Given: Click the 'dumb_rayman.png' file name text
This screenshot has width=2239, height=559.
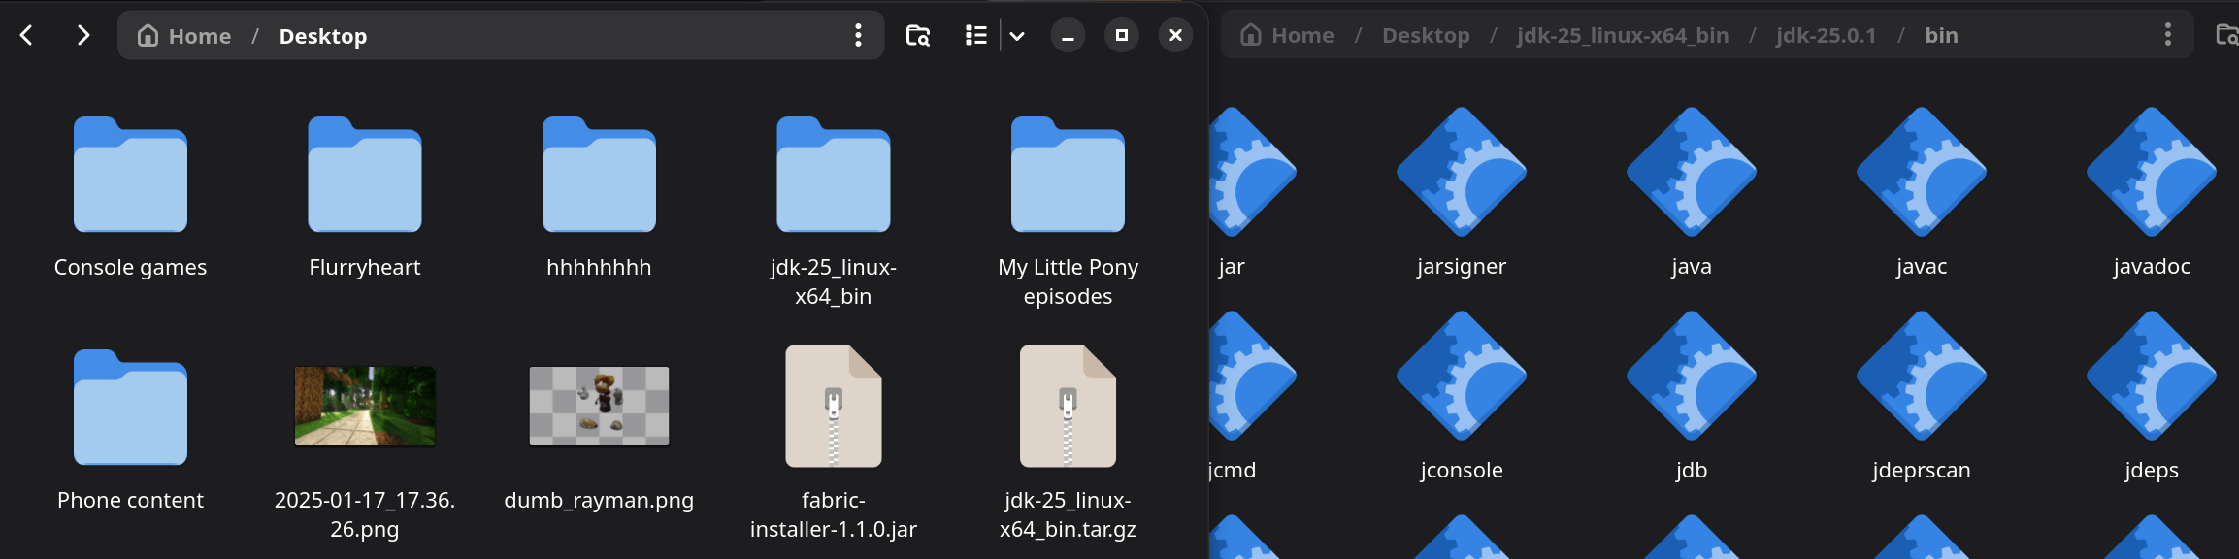Looking at the screenshot, I should click(599, 500).
